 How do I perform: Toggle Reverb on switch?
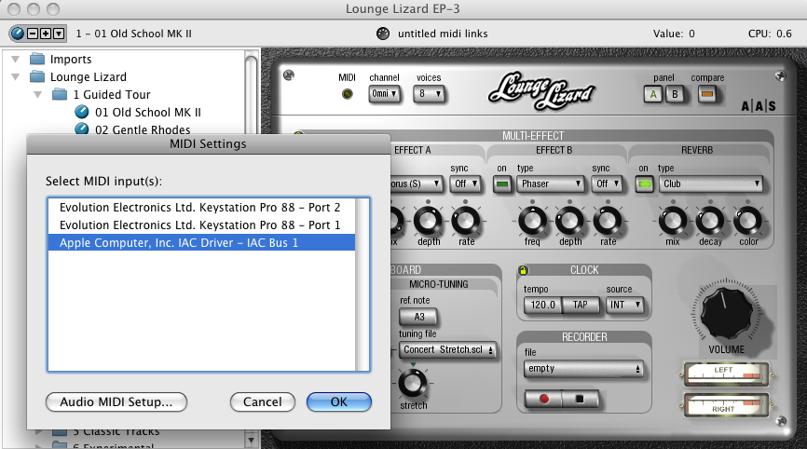[644, 184]
